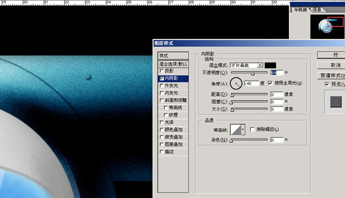This screenshot has width=345, height=198.
Task: Click the 距离 distance input field
Action: (x=277, y=94)
